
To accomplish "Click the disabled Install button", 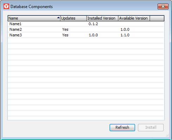I will click(x=151, y=127).
